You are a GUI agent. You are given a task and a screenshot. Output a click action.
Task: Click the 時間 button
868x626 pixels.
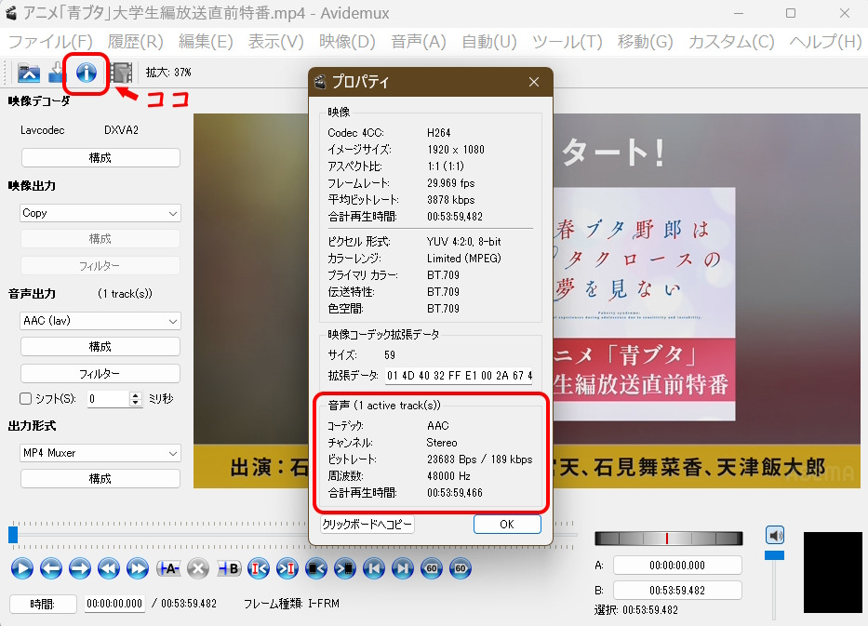pyautogui.click(x=43, y=604)
